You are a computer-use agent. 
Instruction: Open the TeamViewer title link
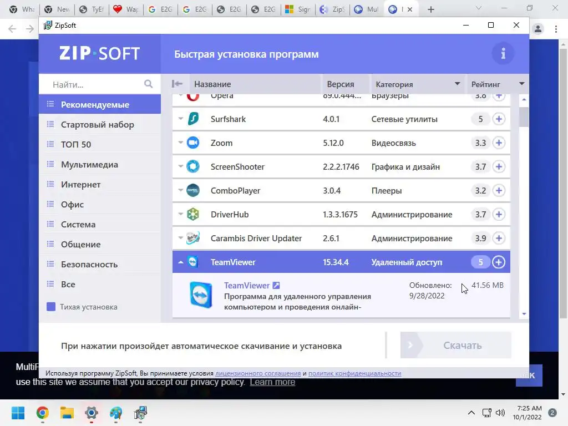click(x=247, y=286)
